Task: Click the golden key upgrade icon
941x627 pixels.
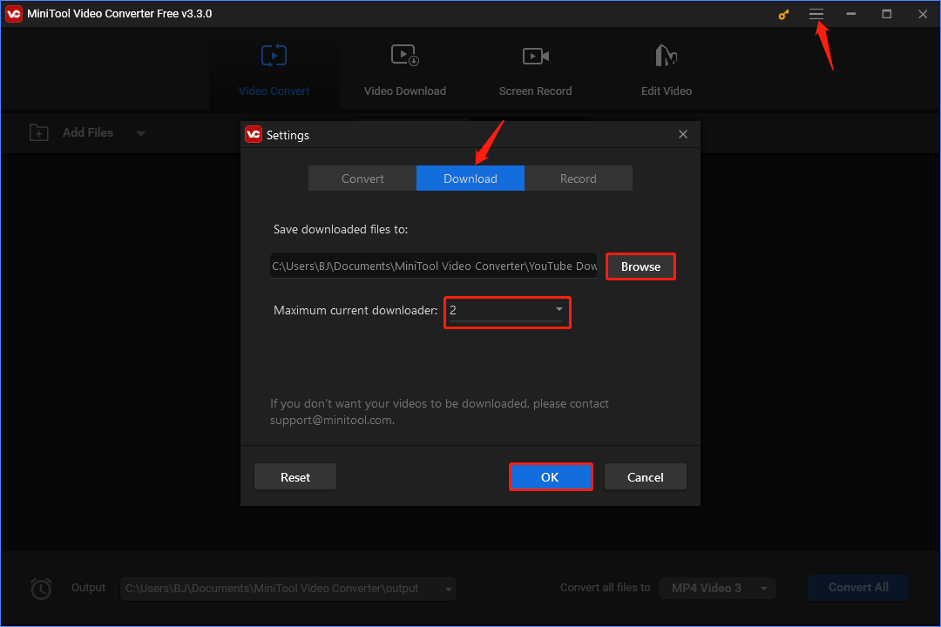Action: 783,15
